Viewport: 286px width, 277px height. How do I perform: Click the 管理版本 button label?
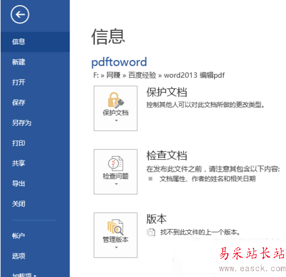point(115,240)
